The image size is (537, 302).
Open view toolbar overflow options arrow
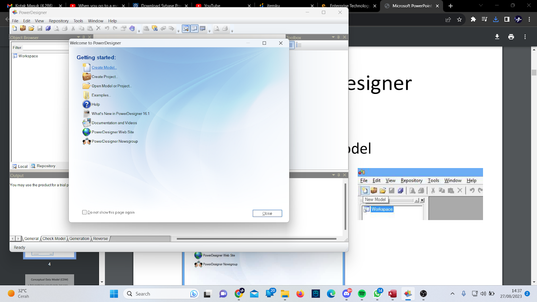209,31
